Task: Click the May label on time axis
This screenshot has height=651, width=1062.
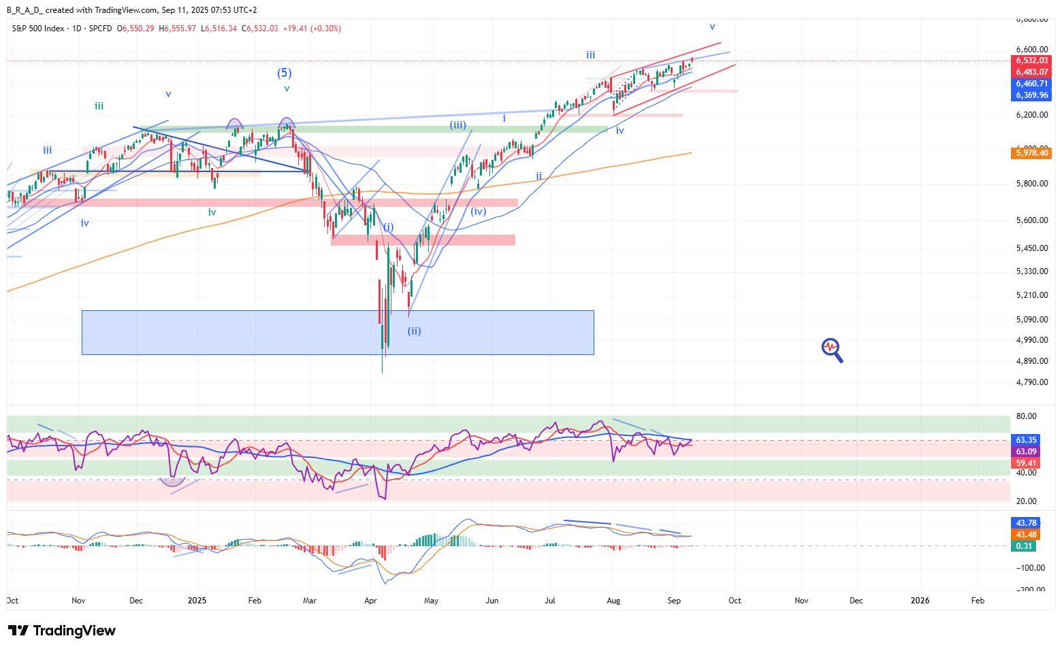Action: pyautogui.click(x=431, y=601)
